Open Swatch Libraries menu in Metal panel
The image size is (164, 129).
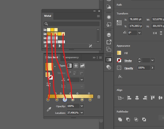pos(46,46)
